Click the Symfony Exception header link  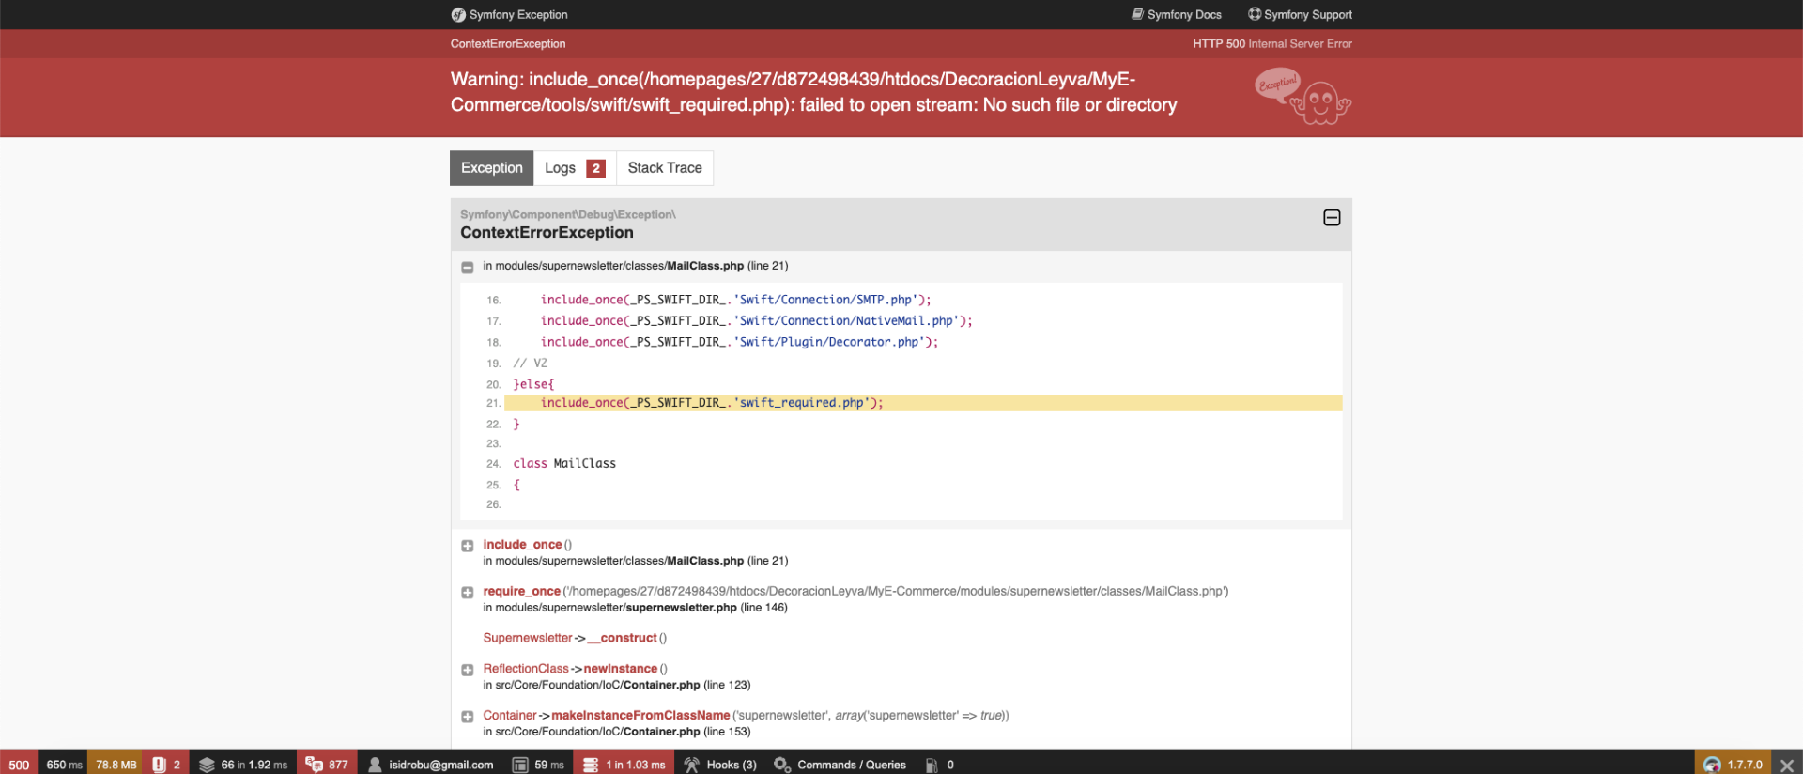click(509, 15)
